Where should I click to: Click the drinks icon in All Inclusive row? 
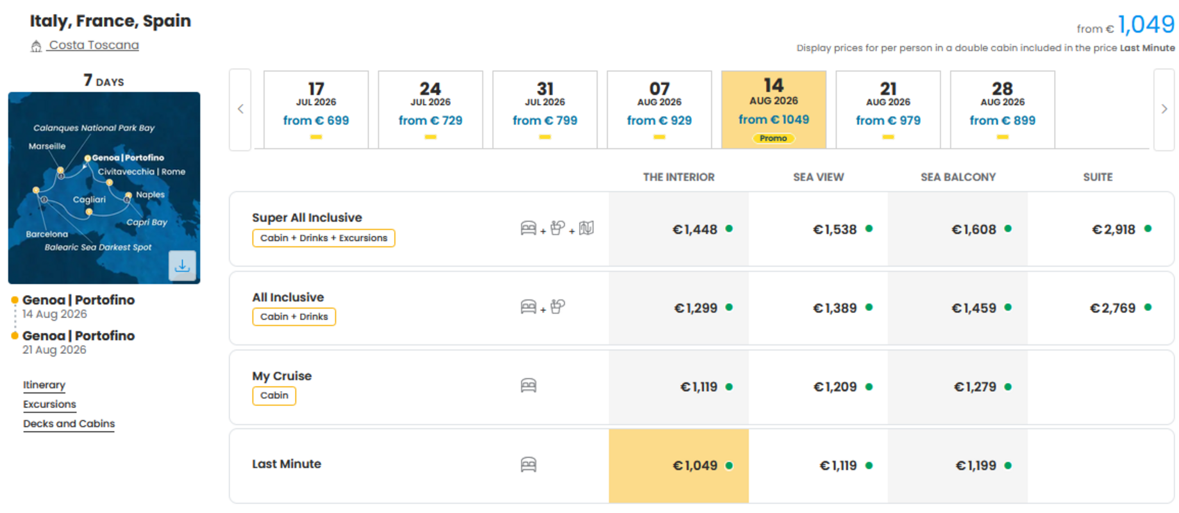558,307
